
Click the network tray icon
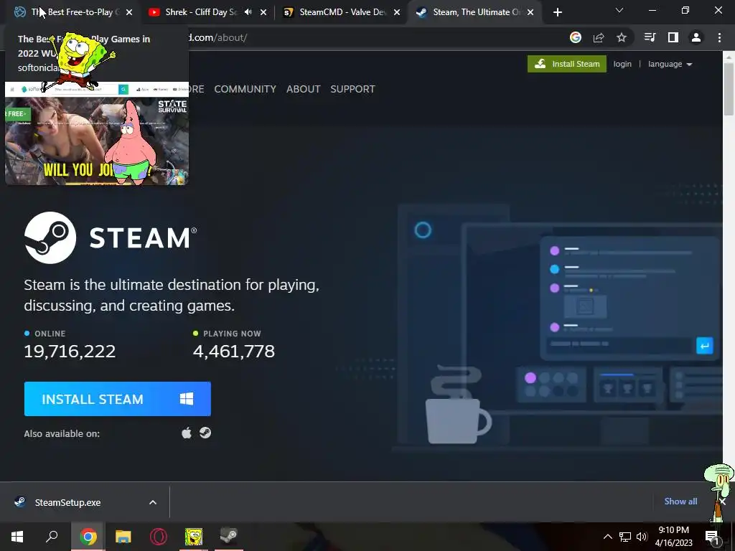[625, 537]
